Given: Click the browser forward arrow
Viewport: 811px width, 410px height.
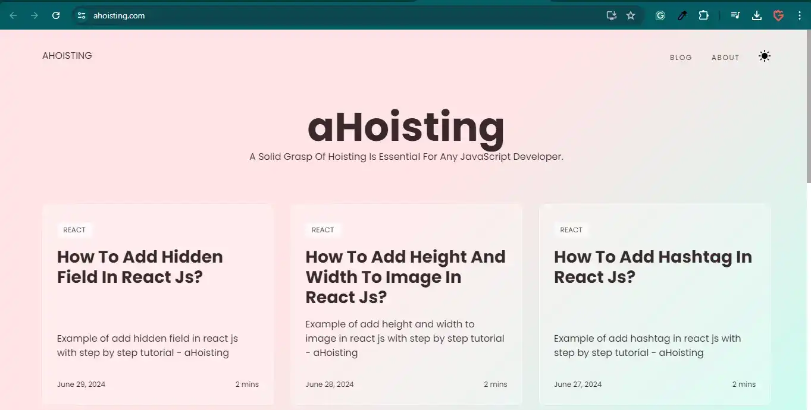Looking at the screenshot, I should pos(35,15).
